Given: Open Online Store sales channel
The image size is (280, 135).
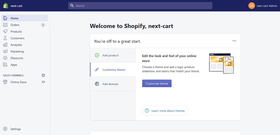Looking at the screenshot, I should (x=19, y=82).
